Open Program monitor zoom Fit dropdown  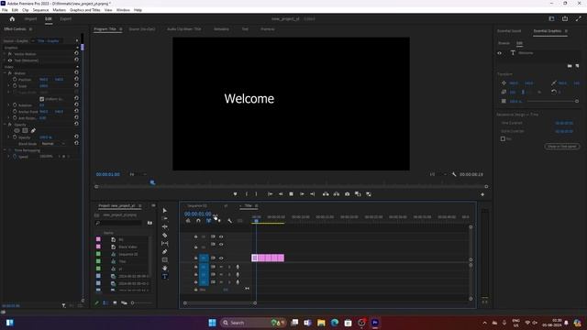point(138,174)
